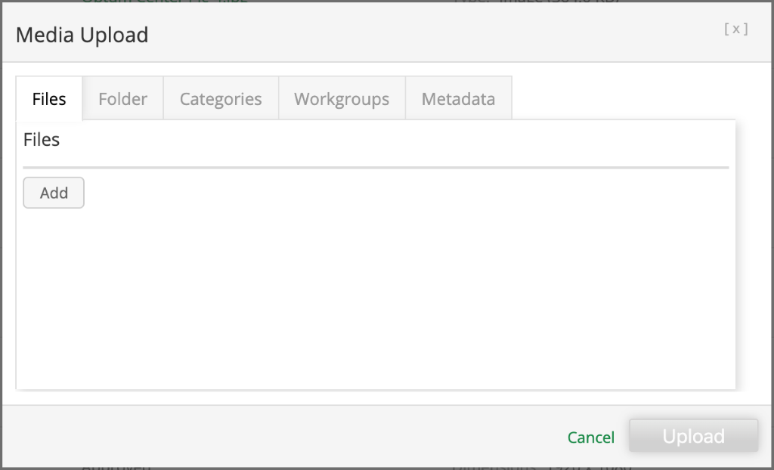Image resolution: width=774 pixels, height=470 pixels.
Task: Edit upload details in Metadata tab
Action: click(458, 99)
